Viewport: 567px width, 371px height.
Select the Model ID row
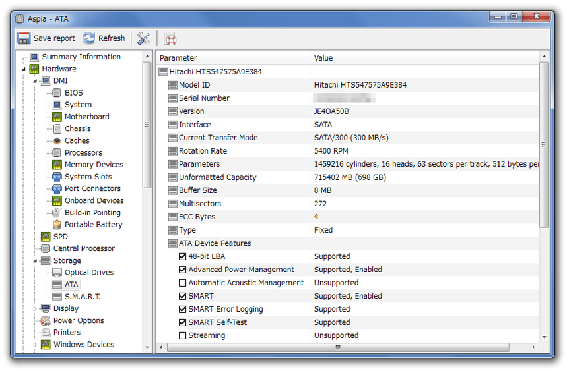[348, 85]
